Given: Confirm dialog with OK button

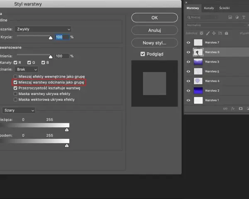Looking at the screenshot, I should [154, 17].
